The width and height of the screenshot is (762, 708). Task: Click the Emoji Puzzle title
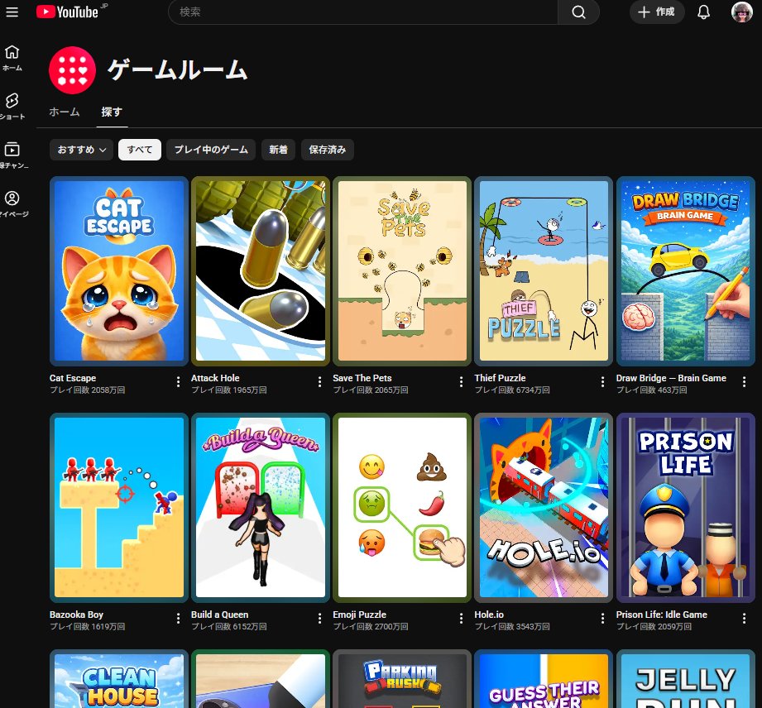click(360, 615)
